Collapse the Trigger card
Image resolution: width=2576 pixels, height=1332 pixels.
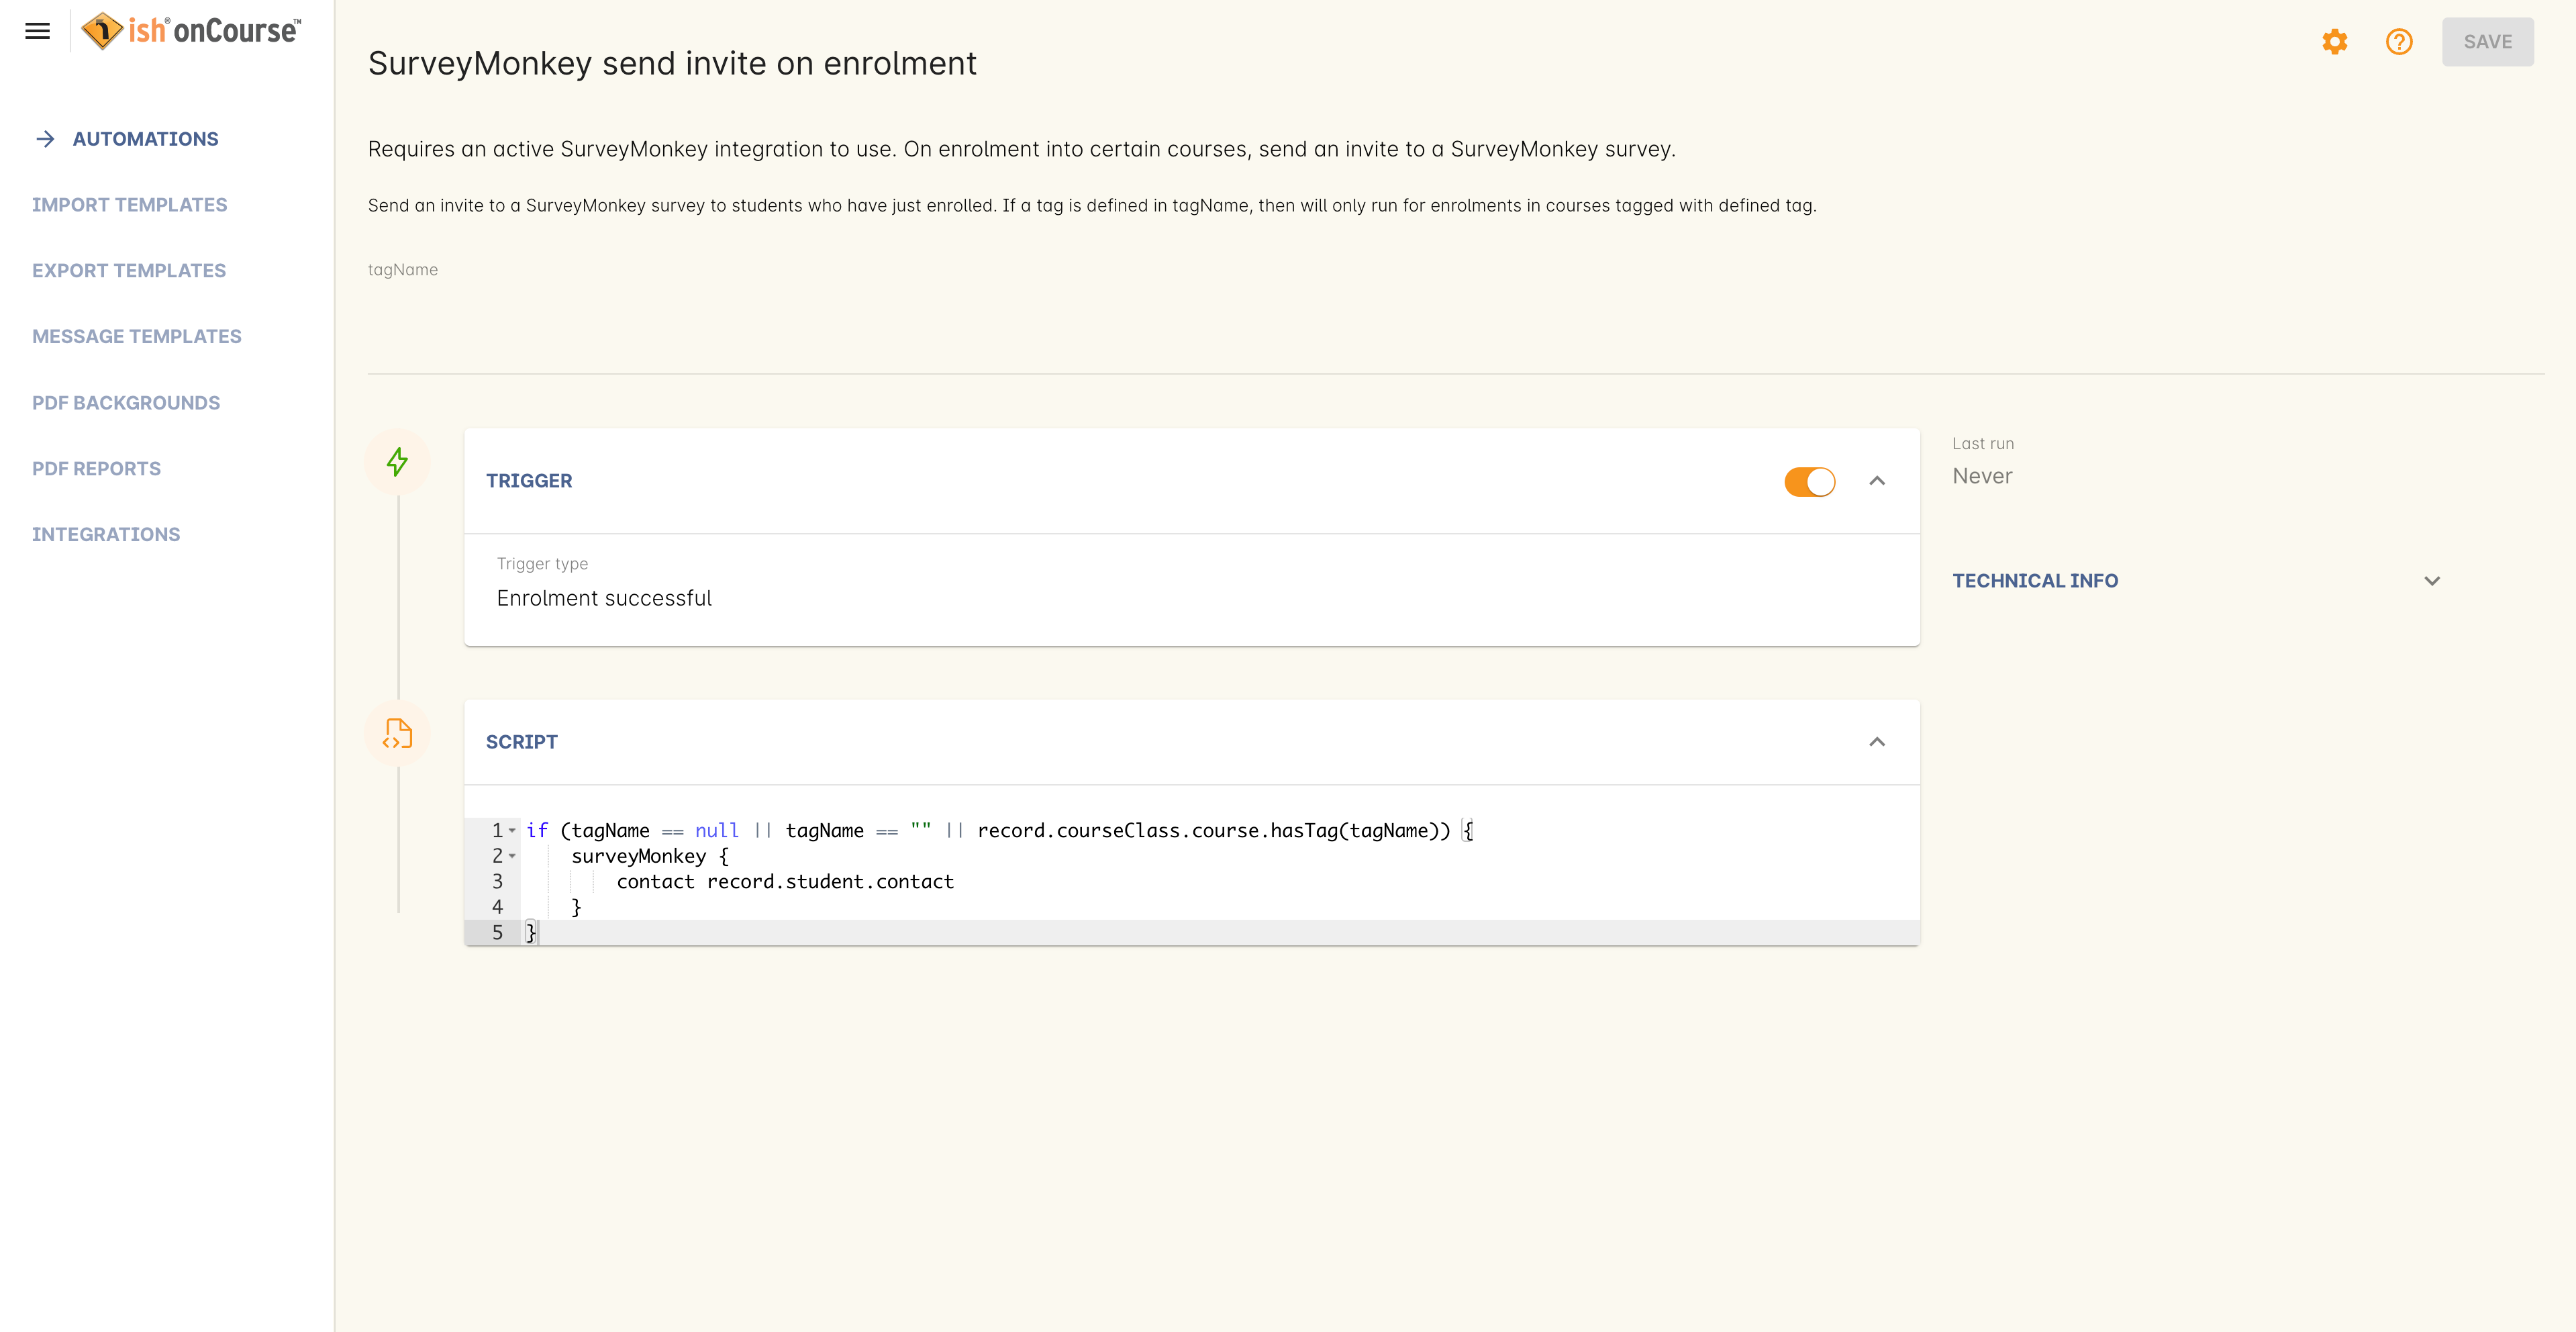(x=1877, y=481)
